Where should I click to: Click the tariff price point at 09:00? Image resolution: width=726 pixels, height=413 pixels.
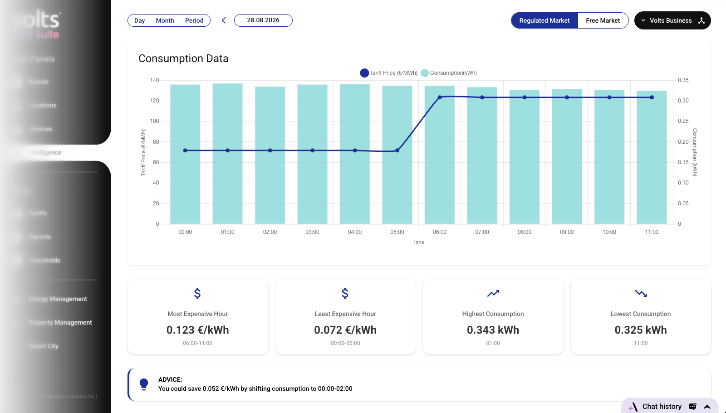(x=567, y=97)
